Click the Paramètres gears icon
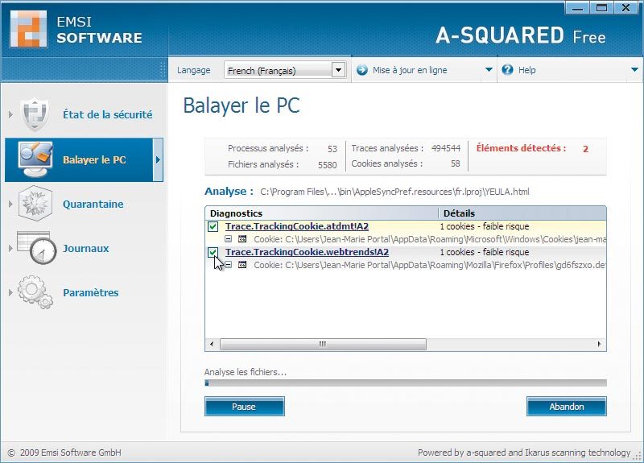 pyautogui.click(x=35, y=292)
